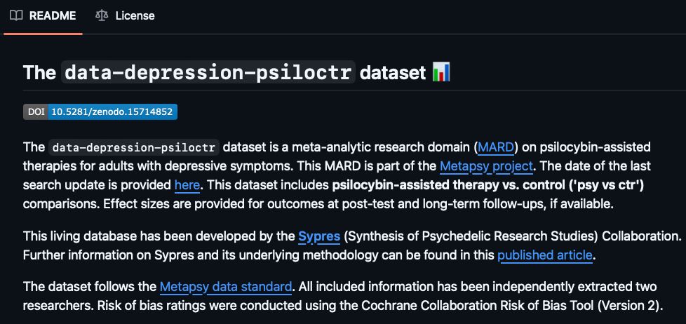The width and height of the screenshot is (686, 324).
Task: Click the data-depression-psiloctr code in heading
Action: click(x=208, y=72)
